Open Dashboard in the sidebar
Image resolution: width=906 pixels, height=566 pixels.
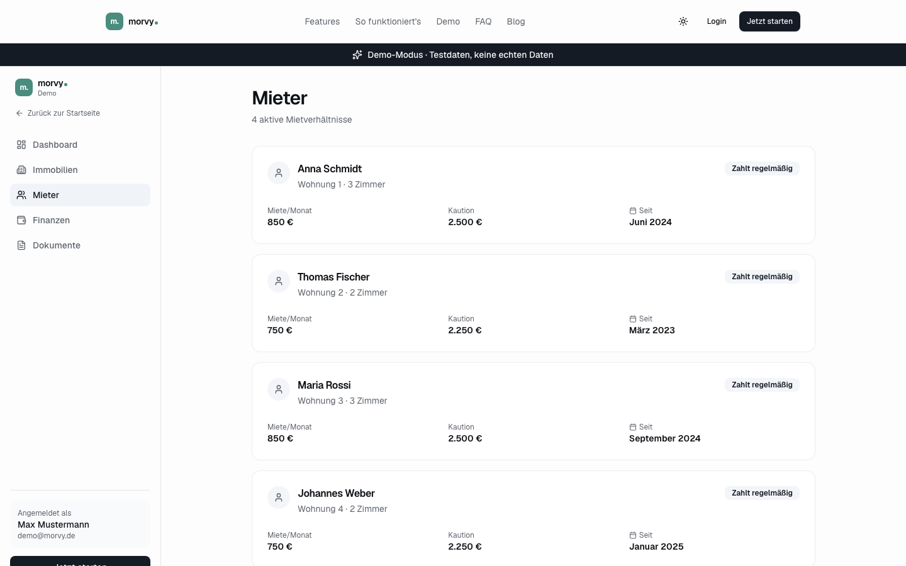click(x=80, y=145)
